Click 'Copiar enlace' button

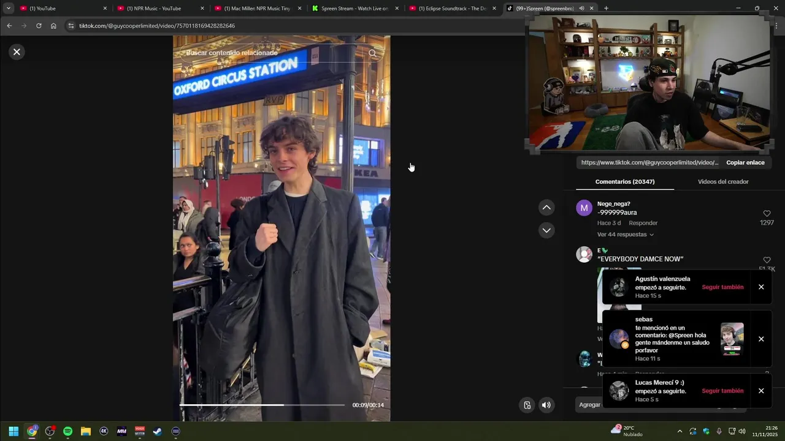745,162
